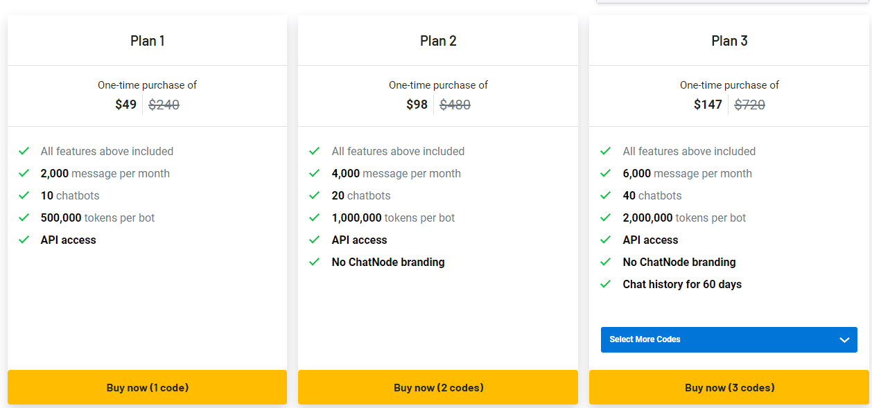Image resolution: width=872 pixels, height=408 pixels.
Task: Click the check icon next to 'No ChatNode branding' in Plan 2
Action: tap(315, 262)
